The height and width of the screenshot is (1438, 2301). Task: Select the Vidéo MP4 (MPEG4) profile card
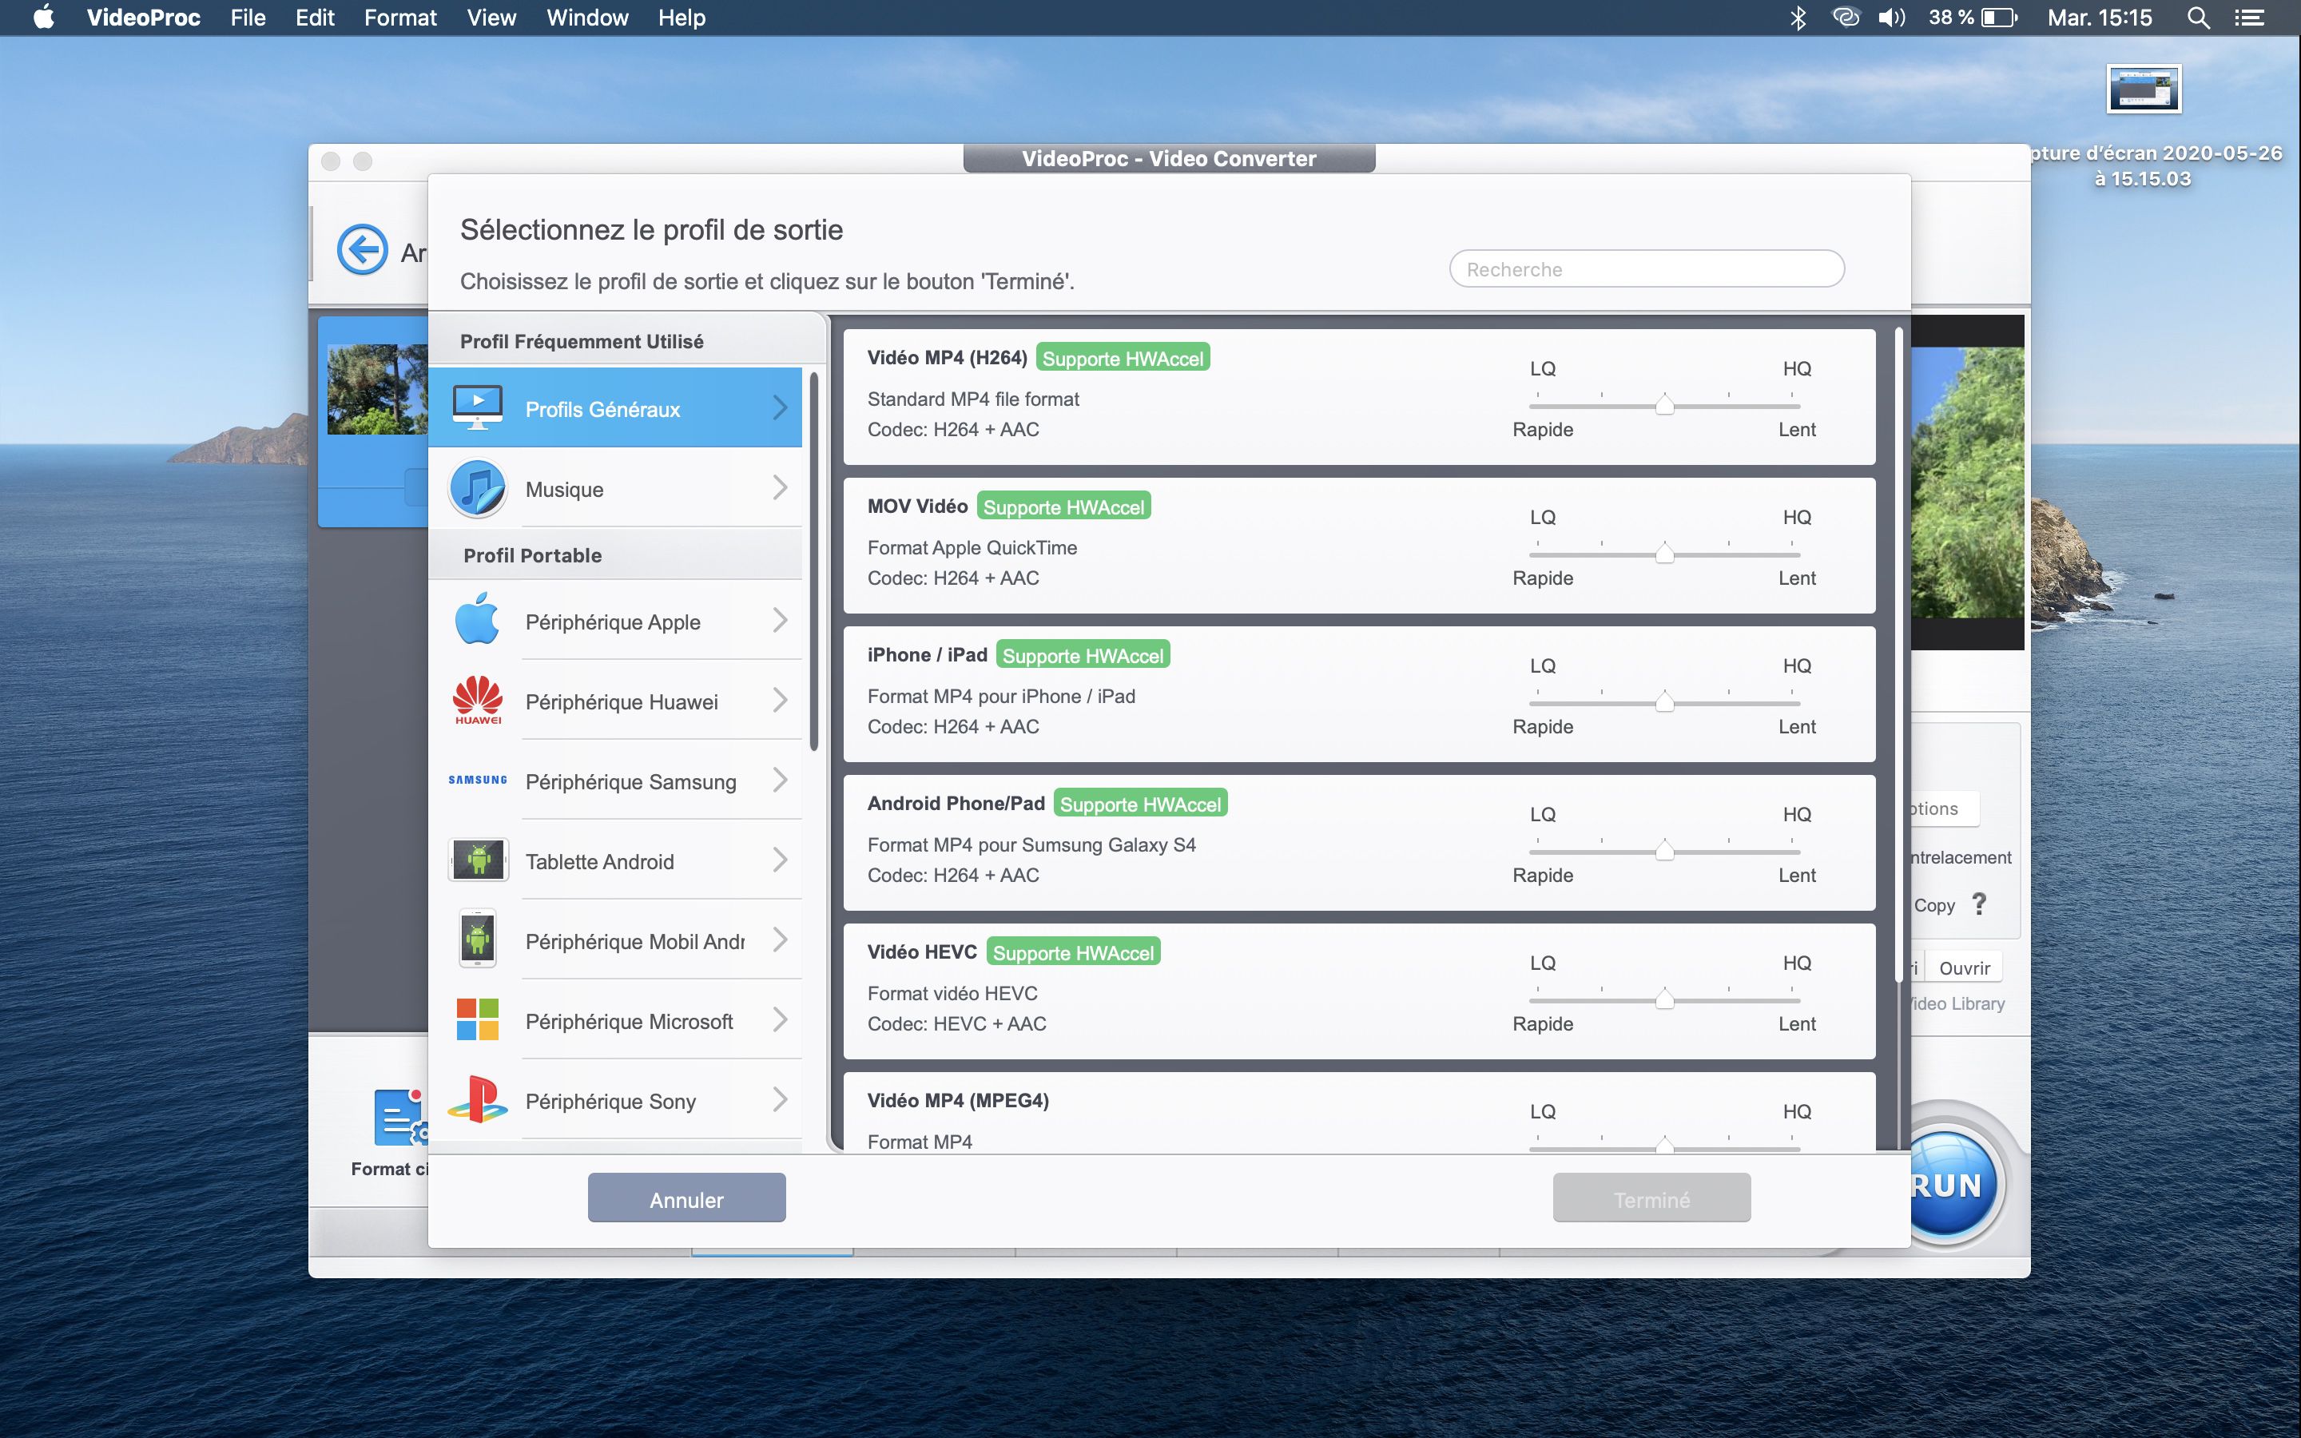click(x=1359, y=1112)
